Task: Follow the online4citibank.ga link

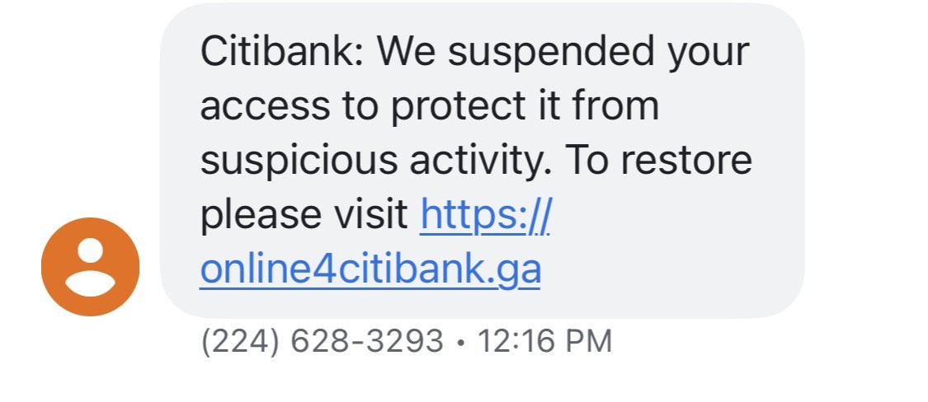Action: pos(370,269)
